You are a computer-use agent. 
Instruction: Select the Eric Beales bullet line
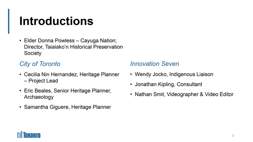click(67, 91)
